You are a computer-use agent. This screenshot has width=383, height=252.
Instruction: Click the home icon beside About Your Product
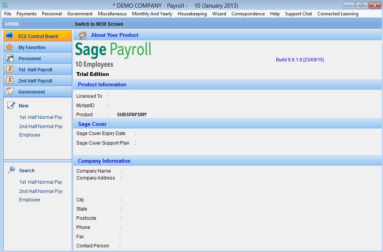click(x=83, y=35)
